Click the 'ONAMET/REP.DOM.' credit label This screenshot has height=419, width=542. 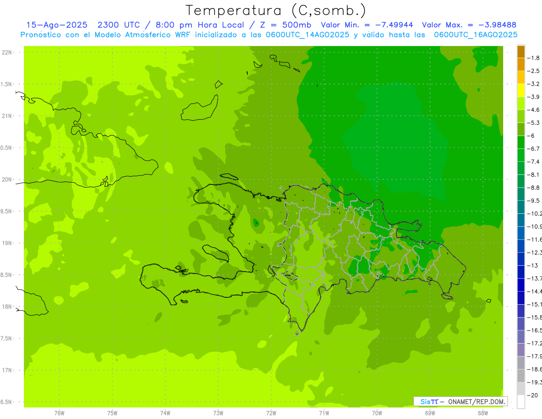click(477, 401)
